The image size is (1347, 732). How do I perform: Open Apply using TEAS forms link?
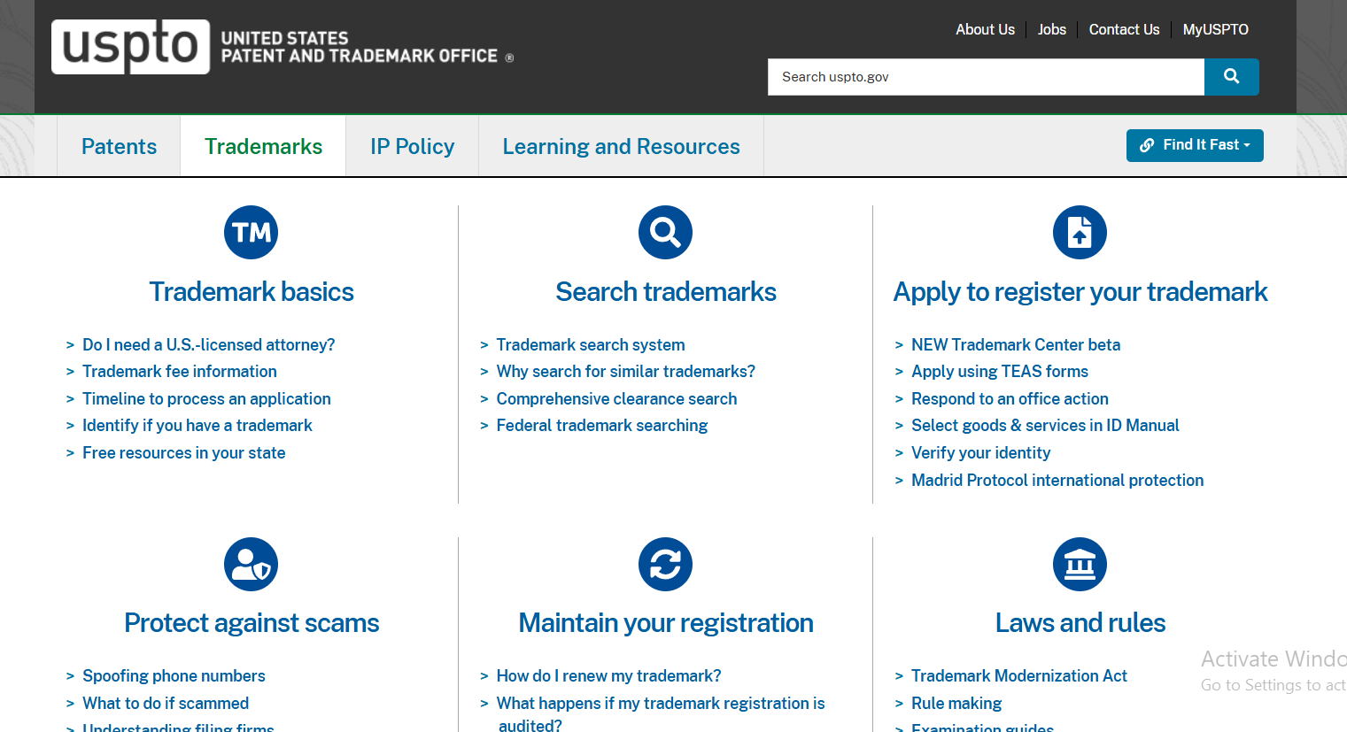1000,372
